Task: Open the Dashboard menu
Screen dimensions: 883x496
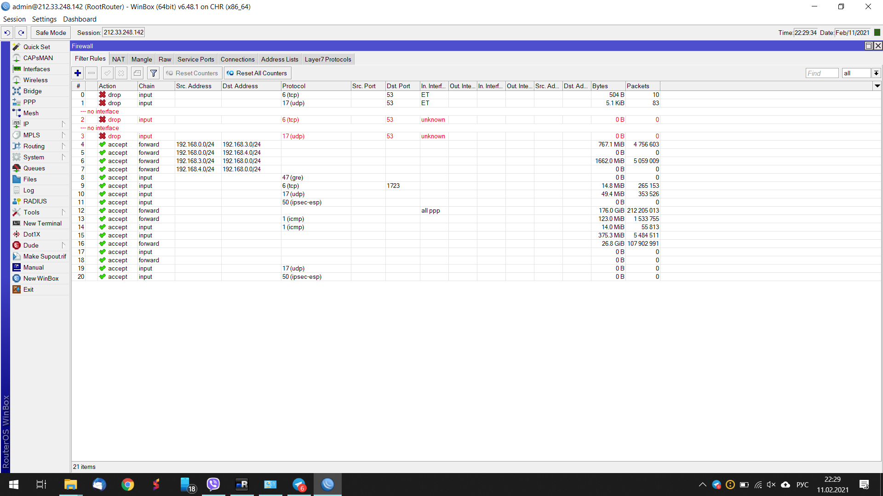Action: [80, 19]
